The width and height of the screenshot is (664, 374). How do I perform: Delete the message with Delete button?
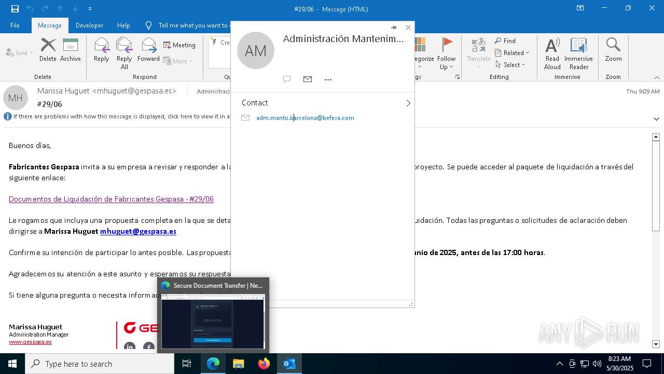[48, 50]
